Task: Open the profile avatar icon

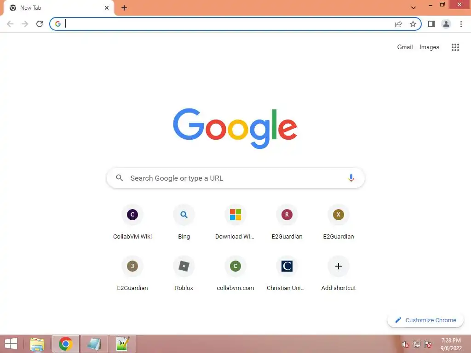Action: pos(446,24)
